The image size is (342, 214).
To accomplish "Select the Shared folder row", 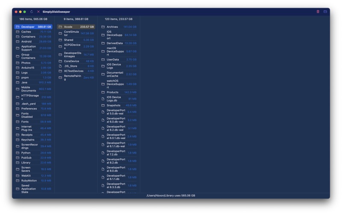I will [76, 40].
